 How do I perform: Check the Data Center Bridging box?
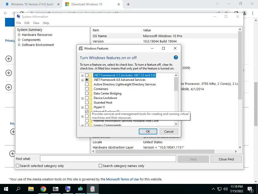pos(87,93)
